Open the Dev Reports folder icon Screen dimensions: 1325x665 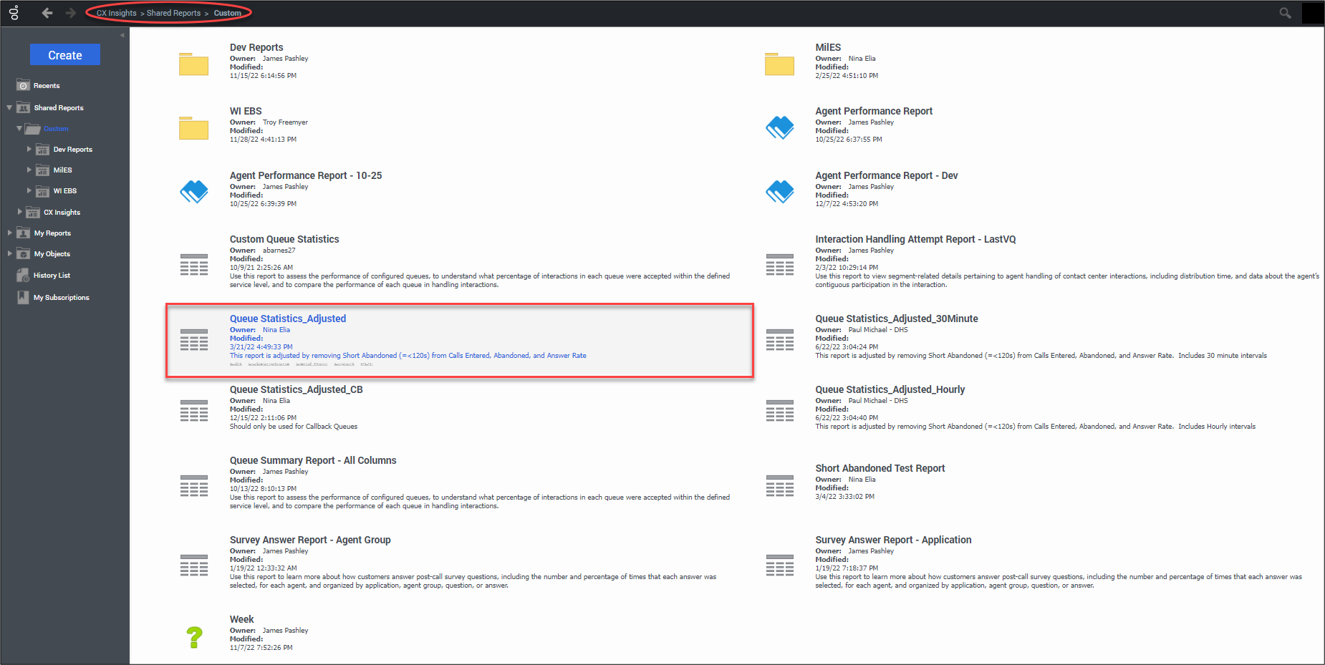(x=193, y=64)
